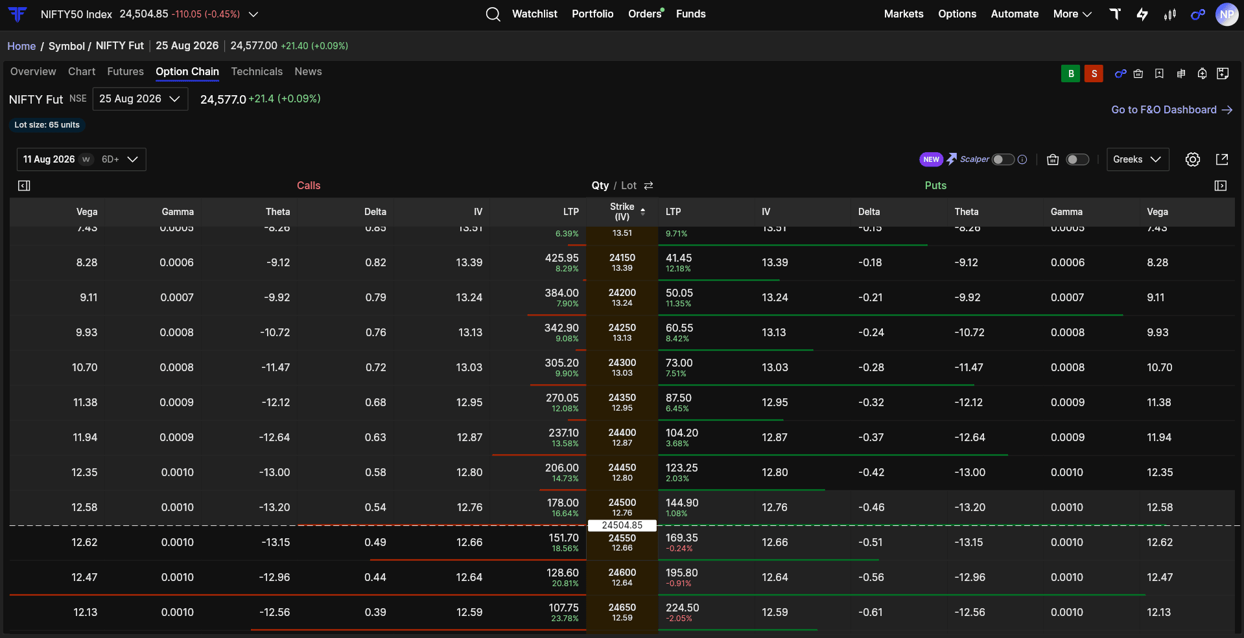Click the 24500 strike cell
1244x638 pixels.
click(x=622, y=507)
